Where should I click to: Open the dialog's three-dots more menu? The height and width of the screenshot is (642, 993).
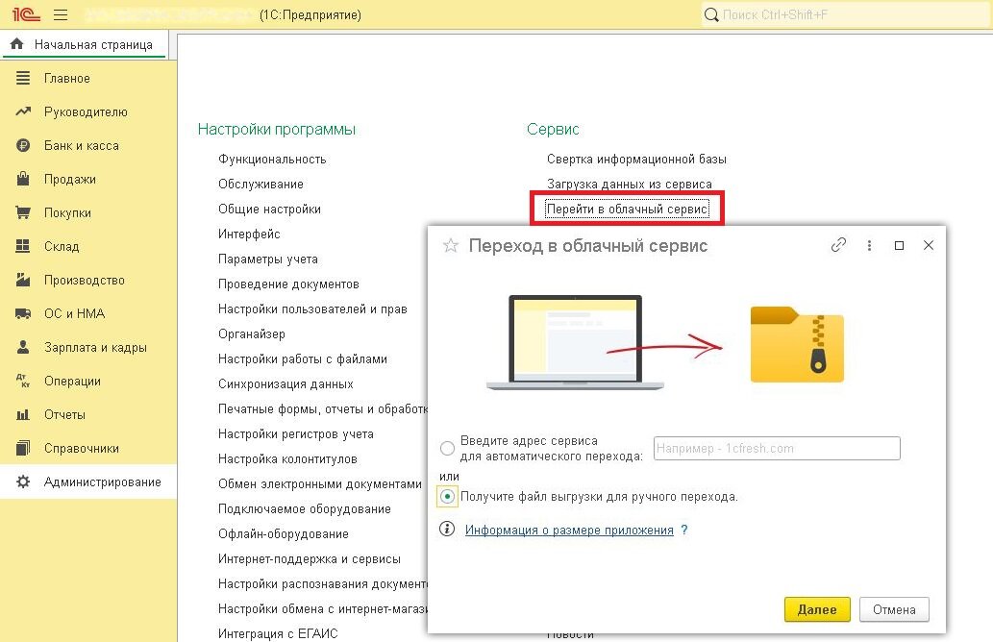(x=869, y=246)
